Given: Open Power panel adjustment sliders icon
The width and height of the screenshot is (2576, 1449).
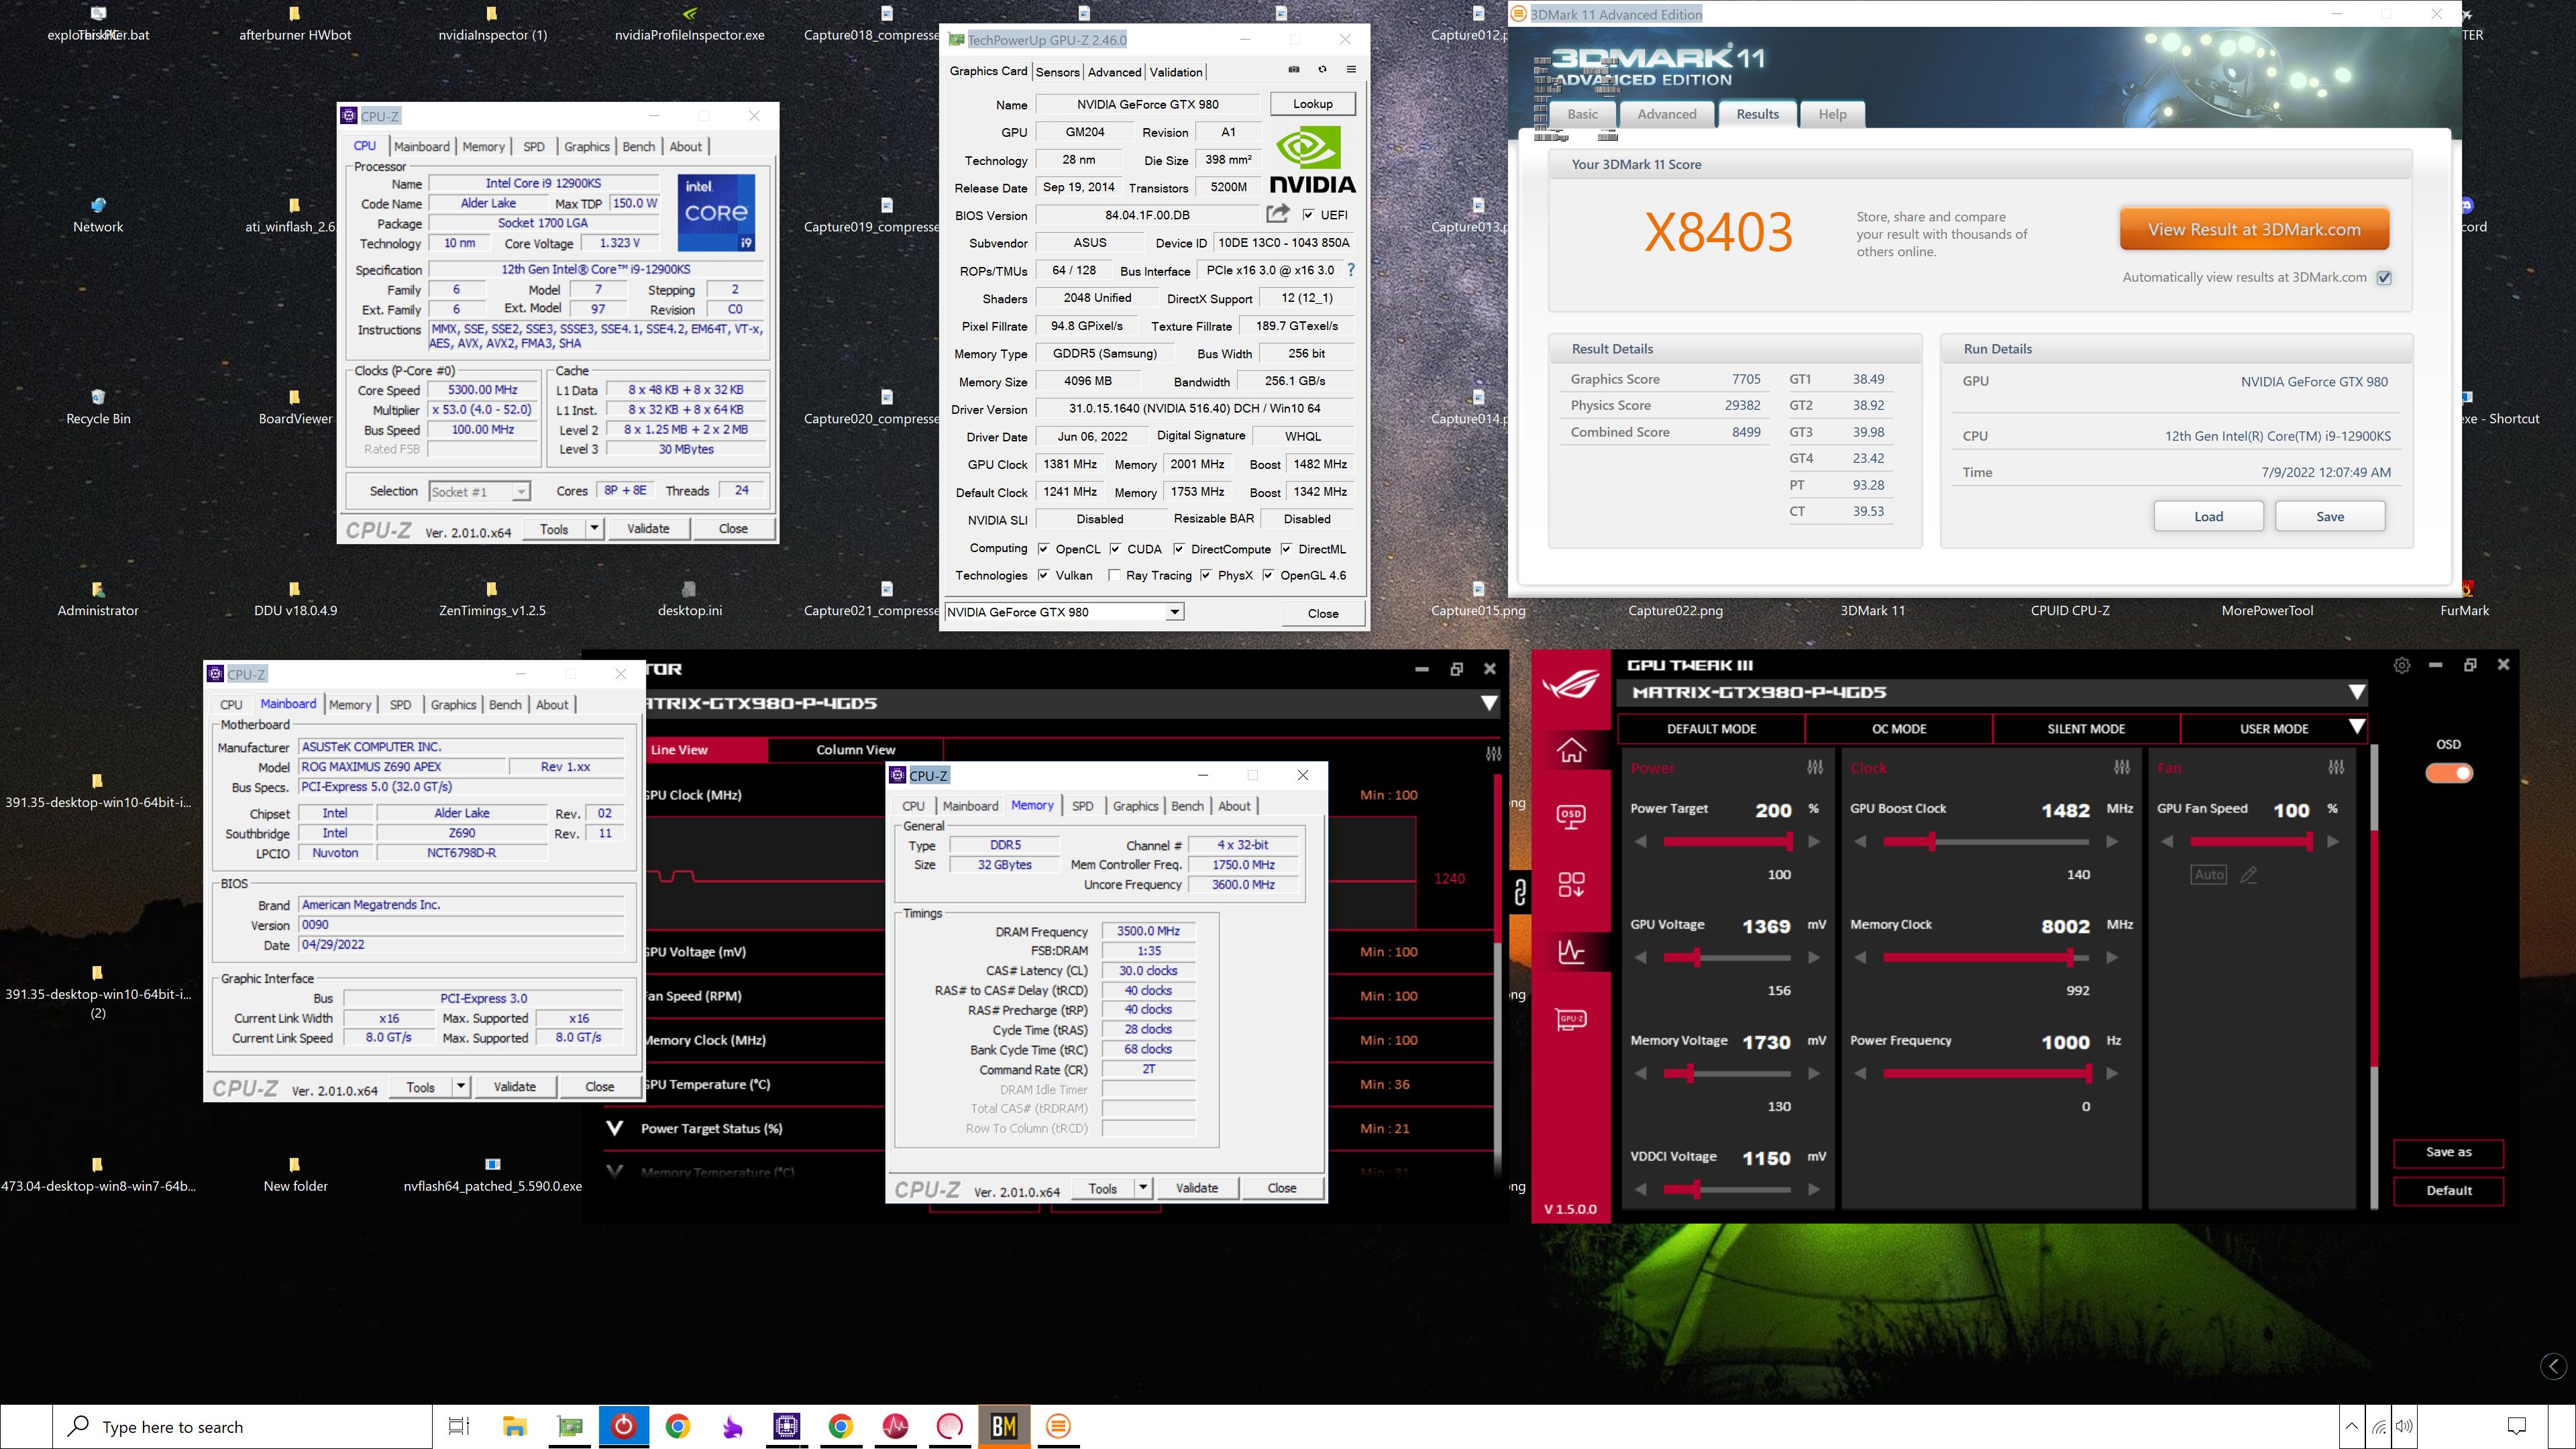Looking at the screenshot, I should tap(1815, 767).
